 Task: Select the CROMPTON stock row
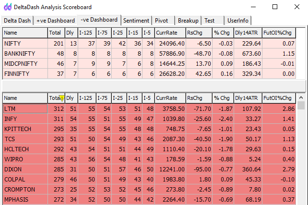(x=149, y=190)
